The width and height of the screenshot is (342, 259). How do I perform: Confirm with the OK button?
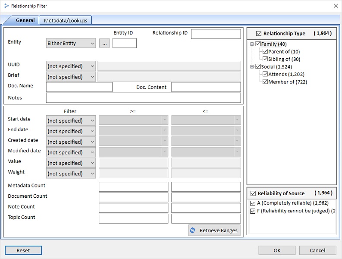(277, 250)
